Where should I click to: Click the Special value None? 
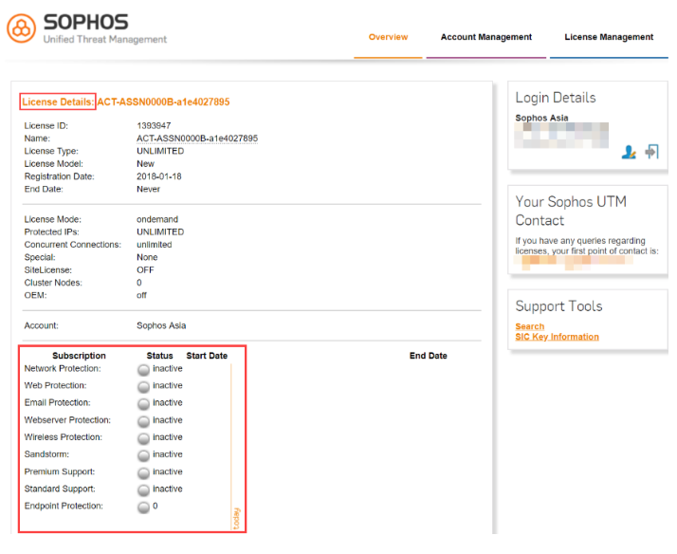[x=147, y=257]
